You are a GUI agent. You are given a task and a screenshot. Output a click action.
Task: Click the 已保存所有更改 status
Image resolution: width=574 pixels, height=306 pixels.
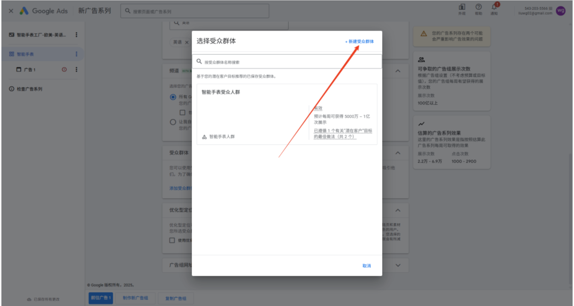(x=43, y=299)
